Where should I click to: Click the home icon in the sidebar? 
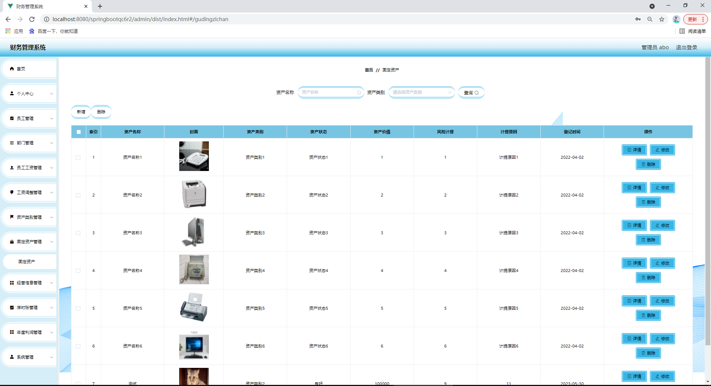pos(12,69)
